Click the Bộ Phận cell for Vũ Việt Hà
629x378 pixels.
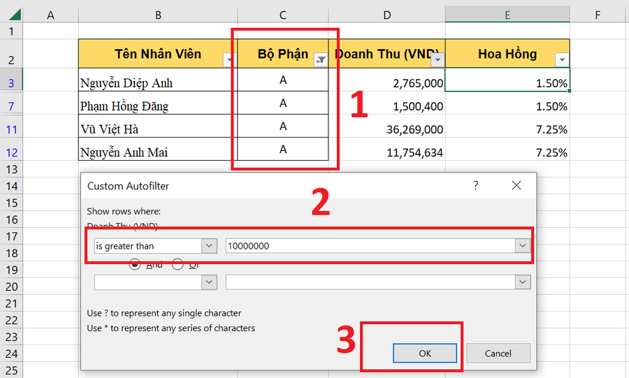pos(283,126)
